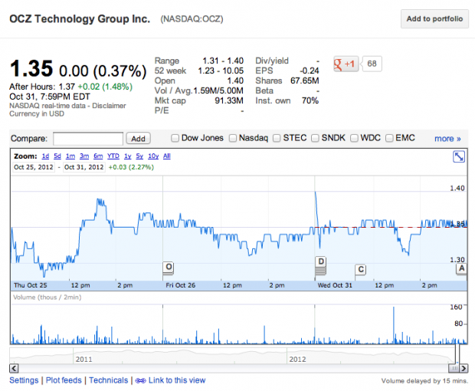The width and height of the screenshot is (475, 391).
Task: Click the NASDAQ:OCZ ticker text
Action: [x=192, y=19]
